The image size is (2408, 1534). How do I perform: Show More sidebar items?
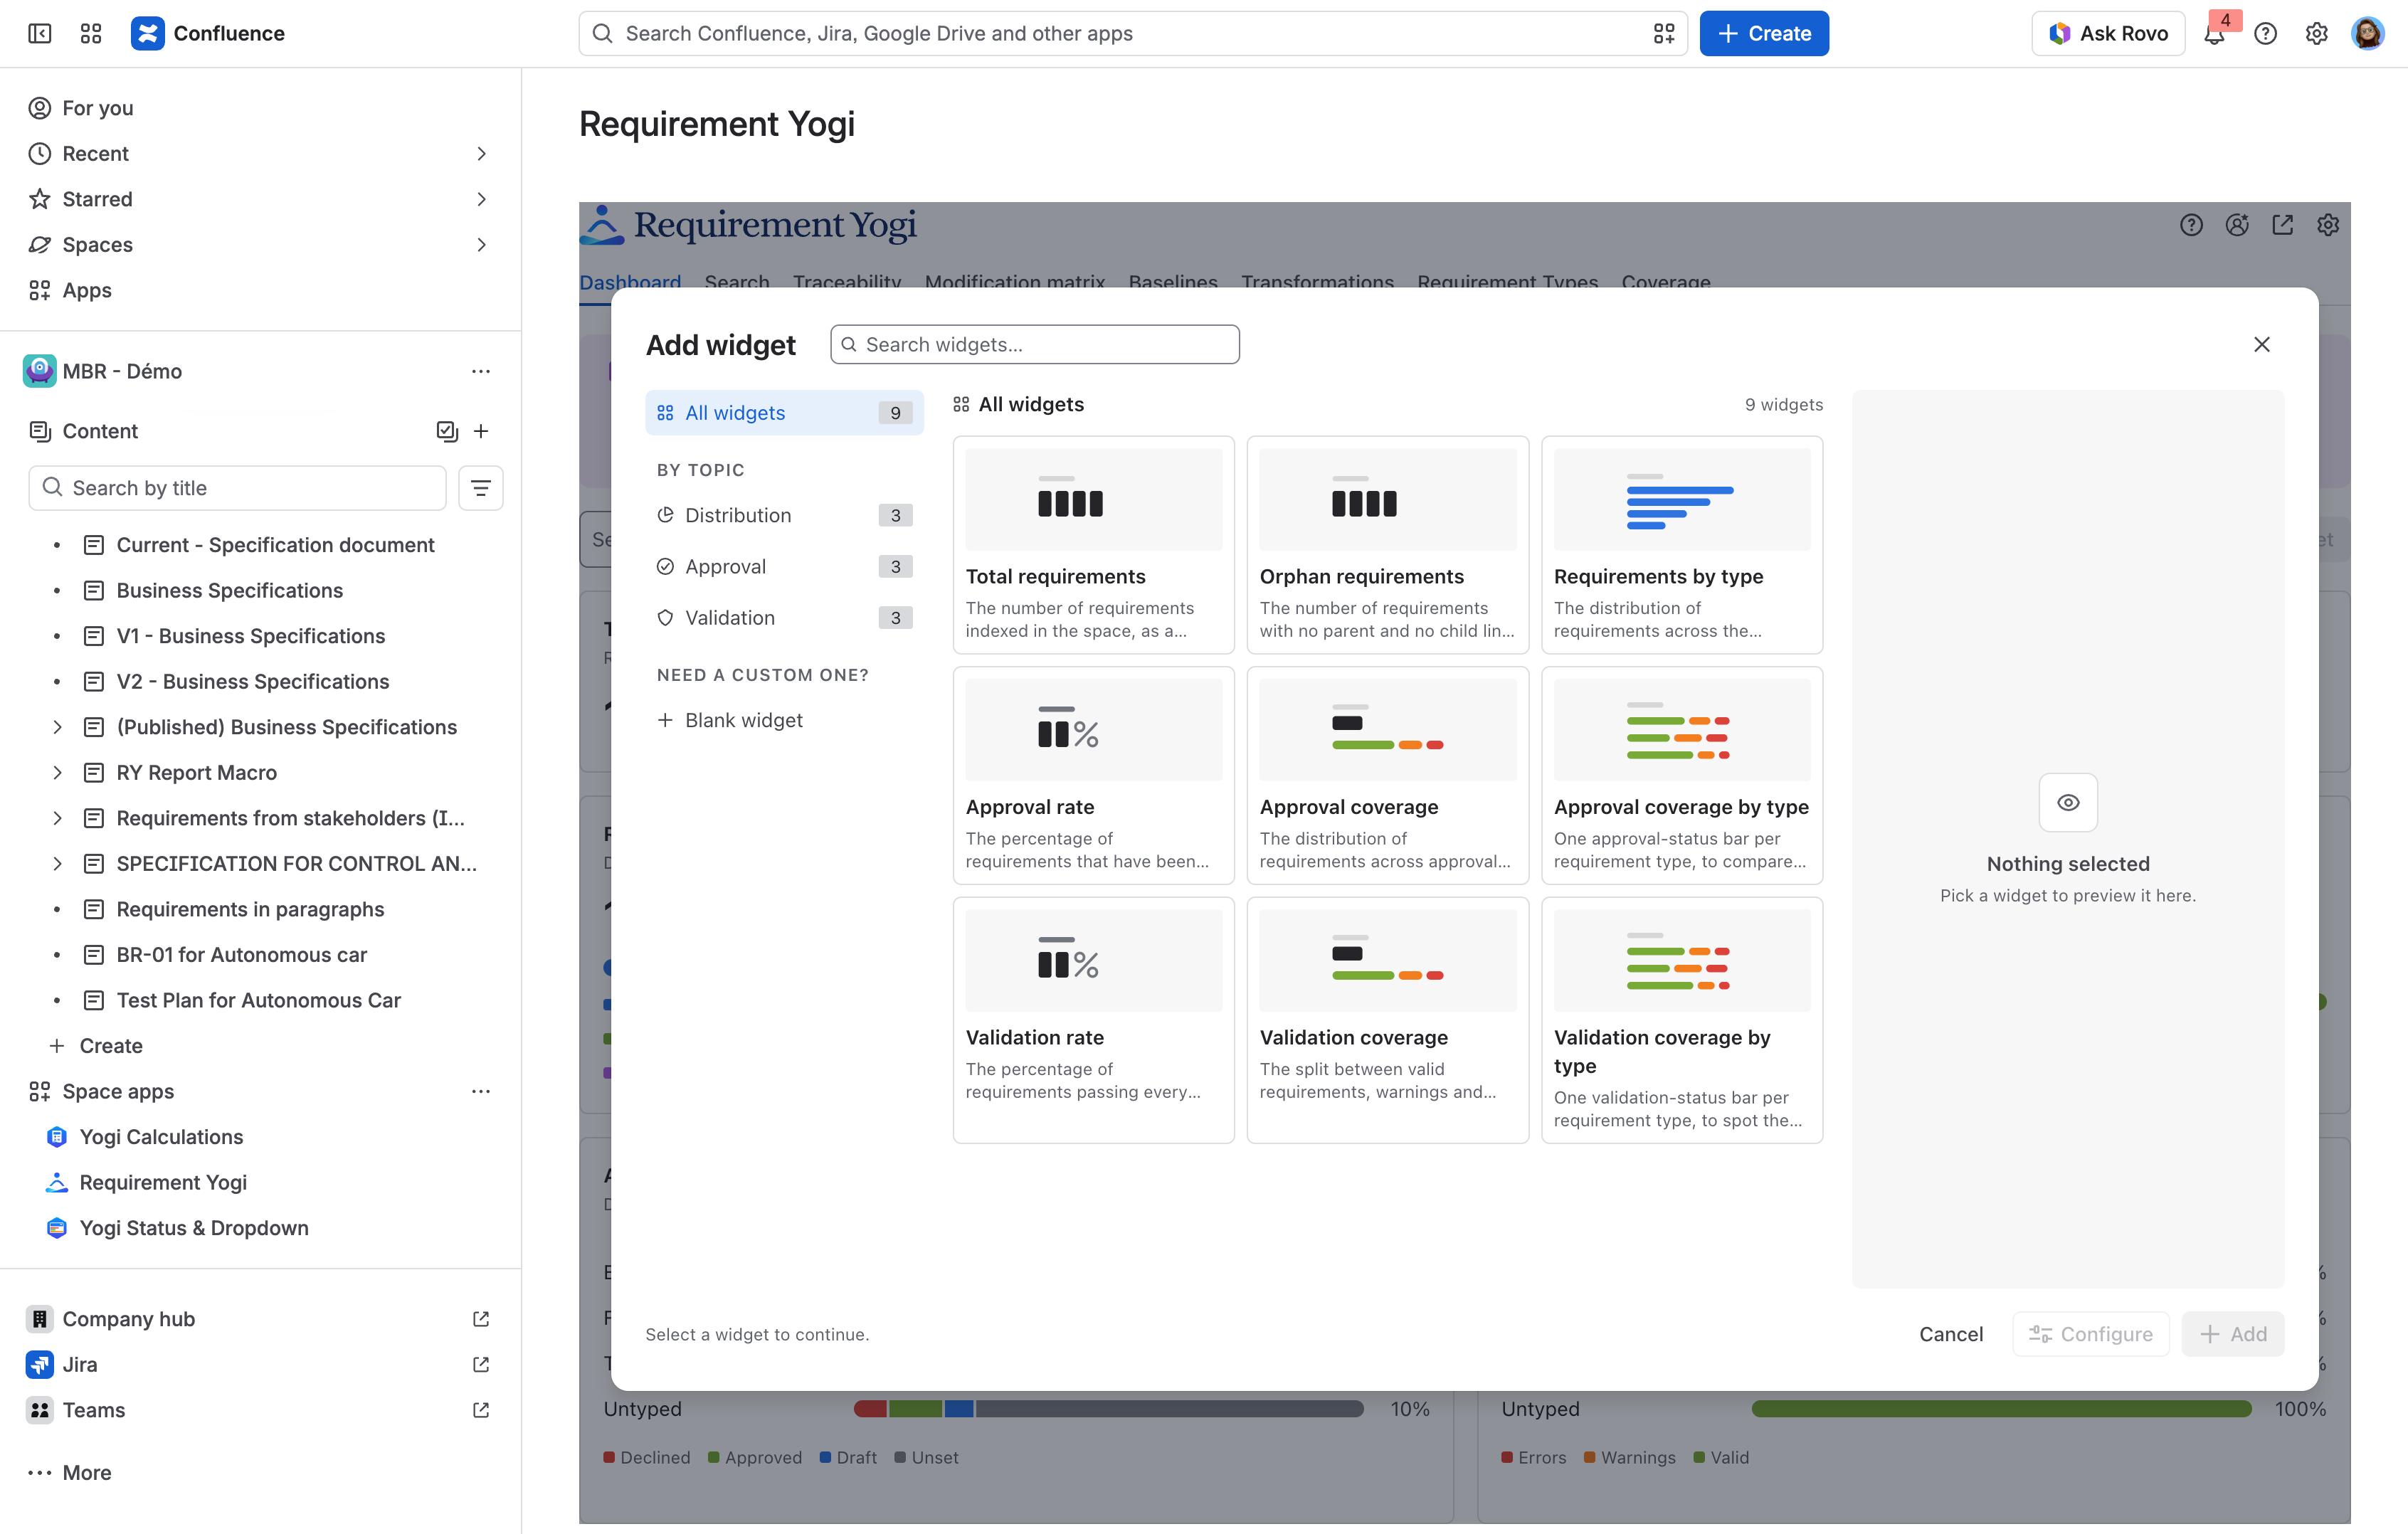tap(70, 1472)
